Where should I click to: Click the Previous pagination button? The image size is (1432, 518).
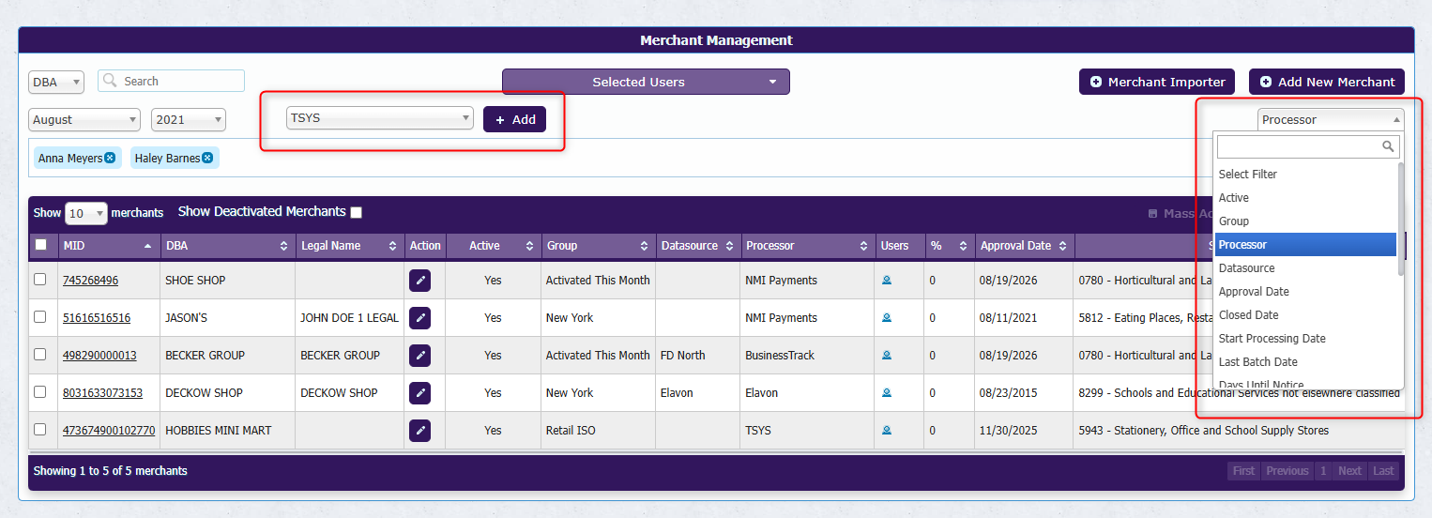(x=1287, y=471)
